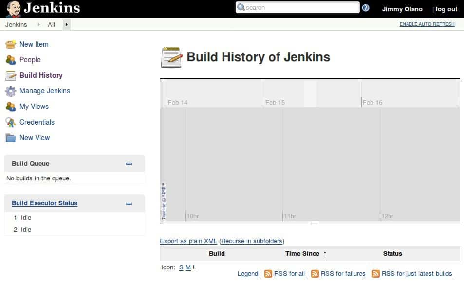Click the search help question mark icon

click(x=366, y=8)
